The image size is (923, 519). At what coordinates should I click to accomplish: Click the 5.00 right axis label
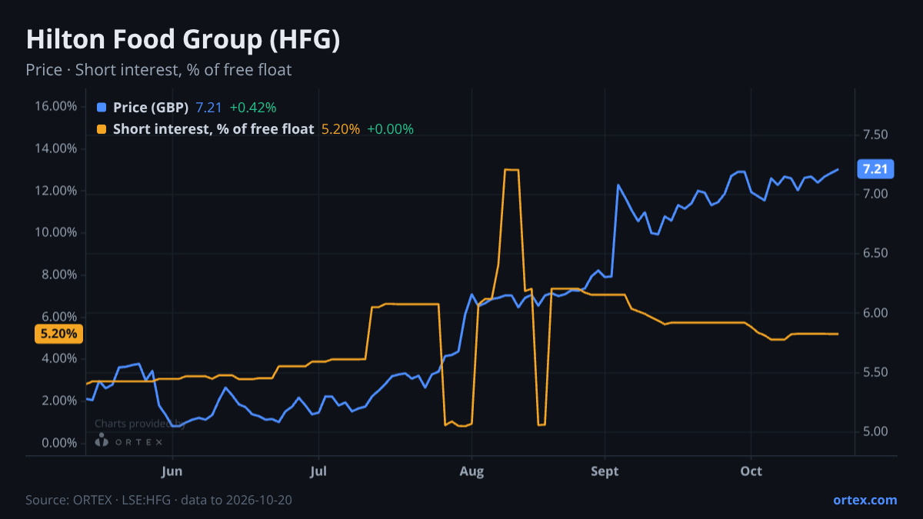pos(876,431)
